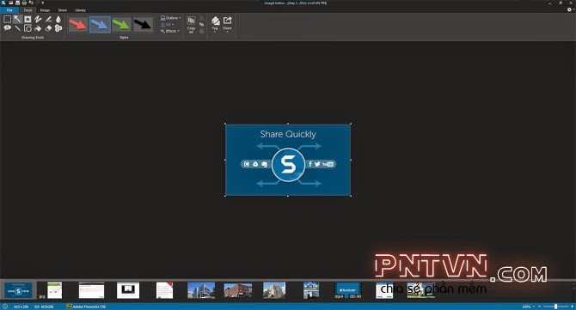
Task: Select the Share Quickly thumbnail in tray
Action: click(x=18, y=290)
